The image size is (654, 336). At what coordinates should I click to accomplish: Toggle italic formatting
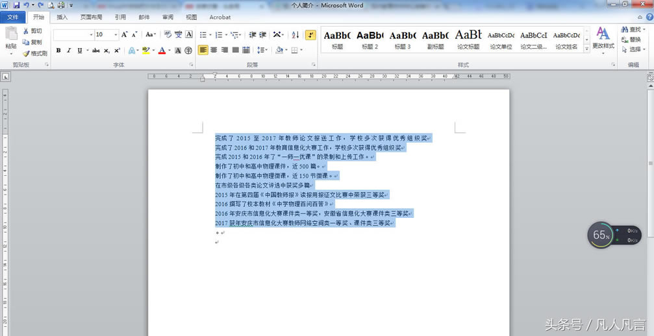coord(69,51)
